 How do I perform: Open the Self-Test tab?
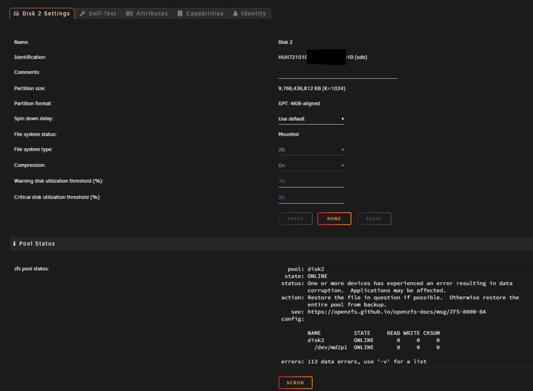98,14
